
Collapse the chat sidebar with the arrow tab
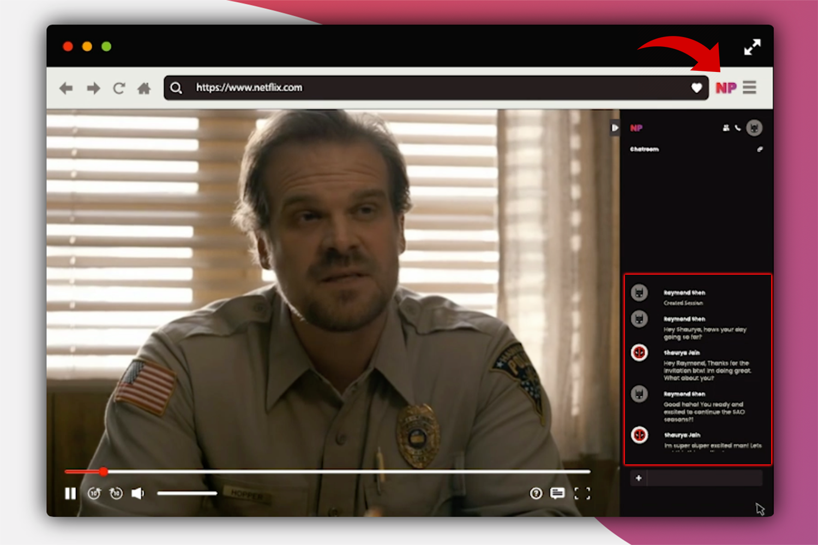point(615,128)
